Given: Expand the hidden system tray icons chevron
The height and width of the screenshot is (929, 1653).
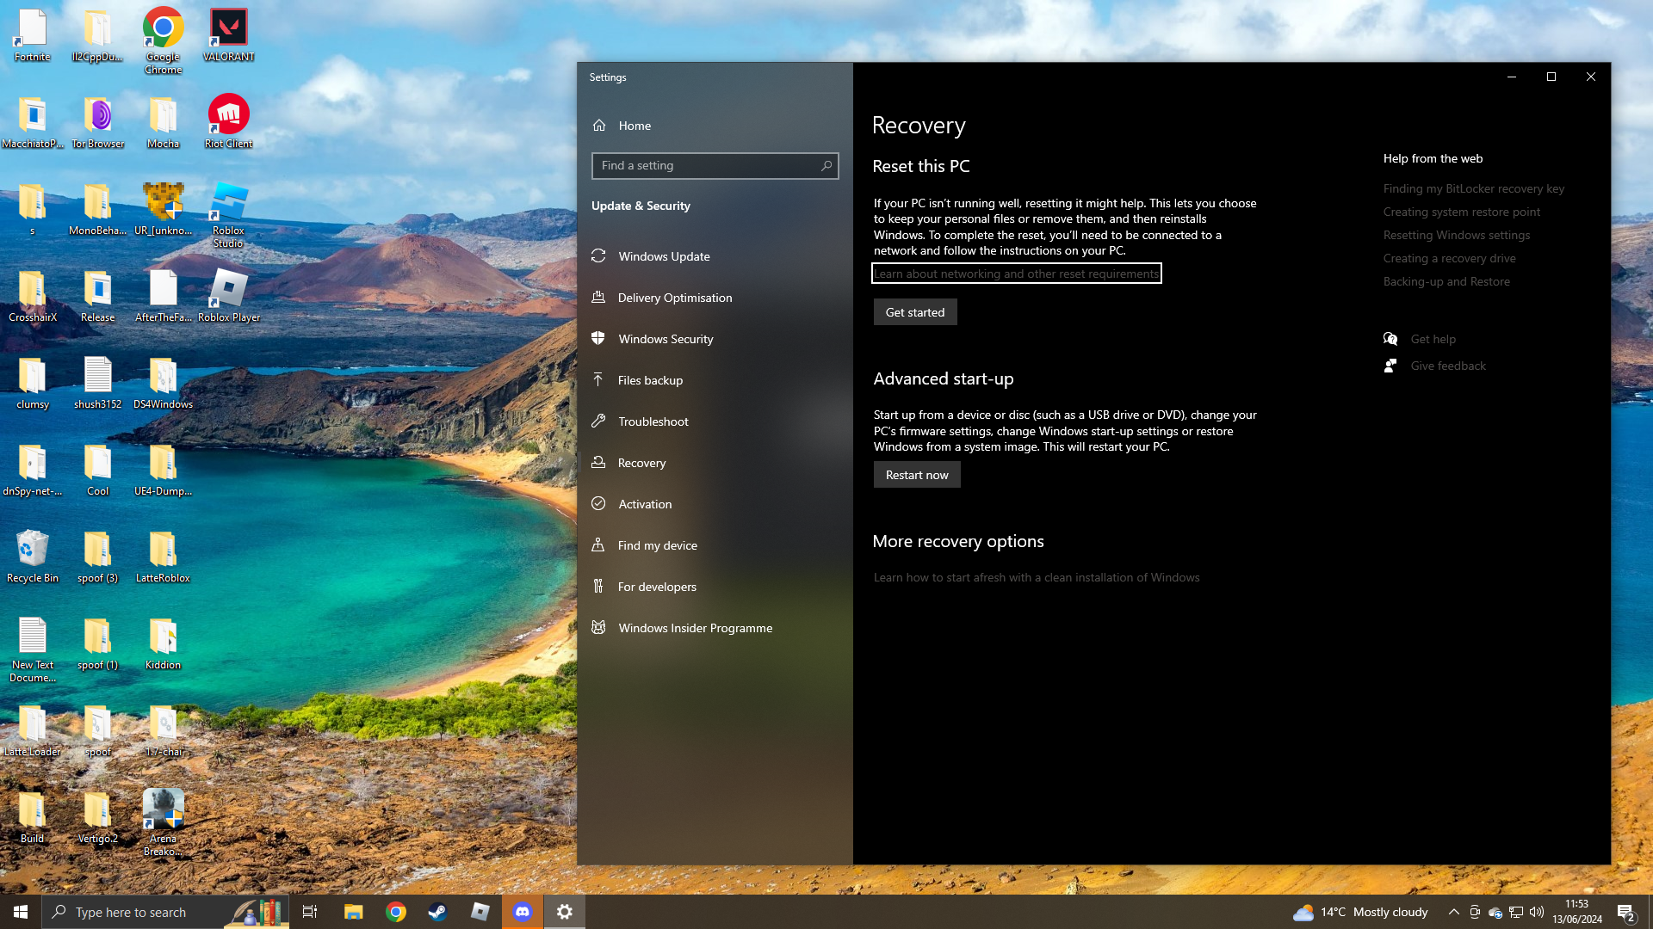Looking at the screenshot, I should pyautogui.click(x=1453, y=912).
